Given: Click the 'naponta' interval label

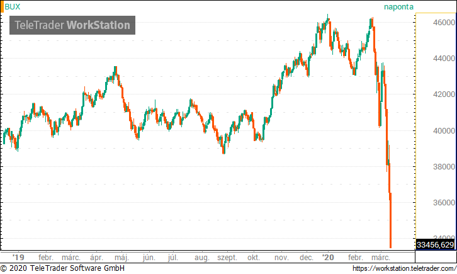Looking at the screenshot, I should (x=398, y=7).
